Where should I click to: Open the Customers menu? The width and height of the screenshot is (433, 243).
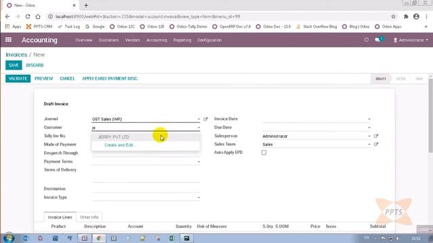click(108, 40)
